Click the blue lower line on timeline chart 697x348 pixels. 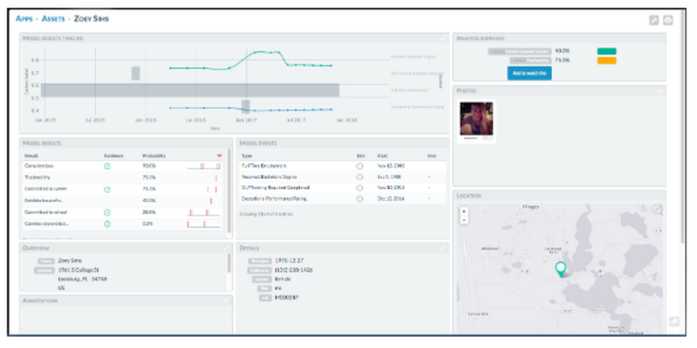[251, 109]
